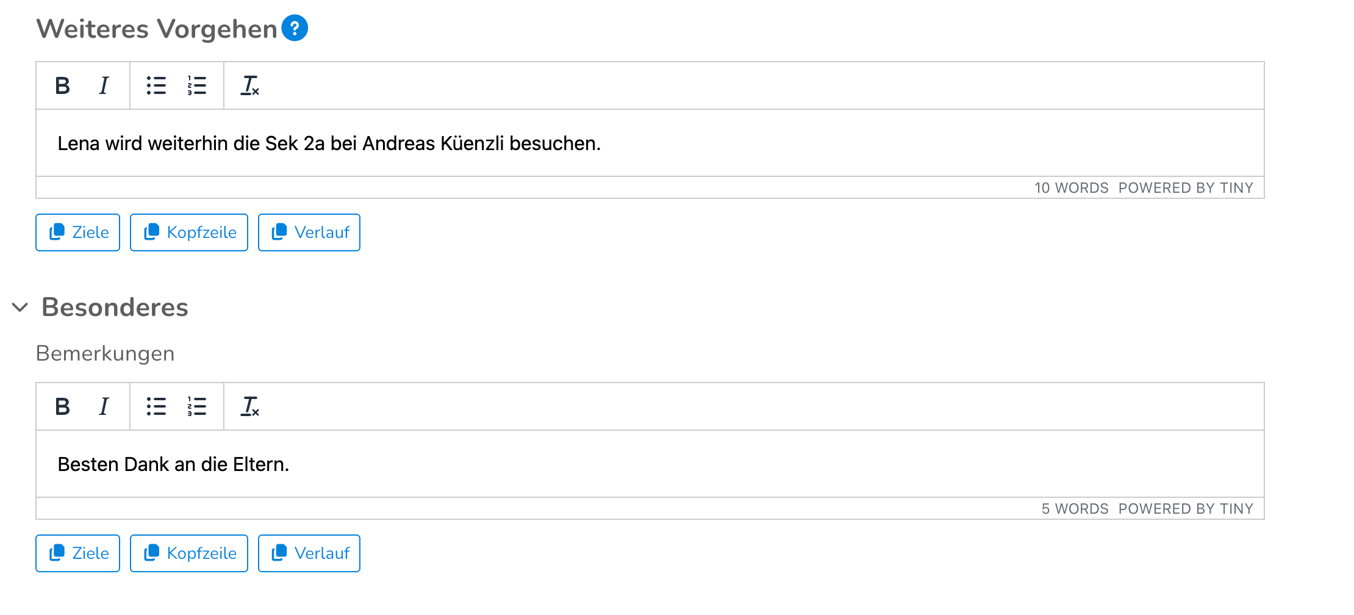1354x615 pixels.
Task: Clear formatting in Bemerkungen editor
Action: (250, 407)
